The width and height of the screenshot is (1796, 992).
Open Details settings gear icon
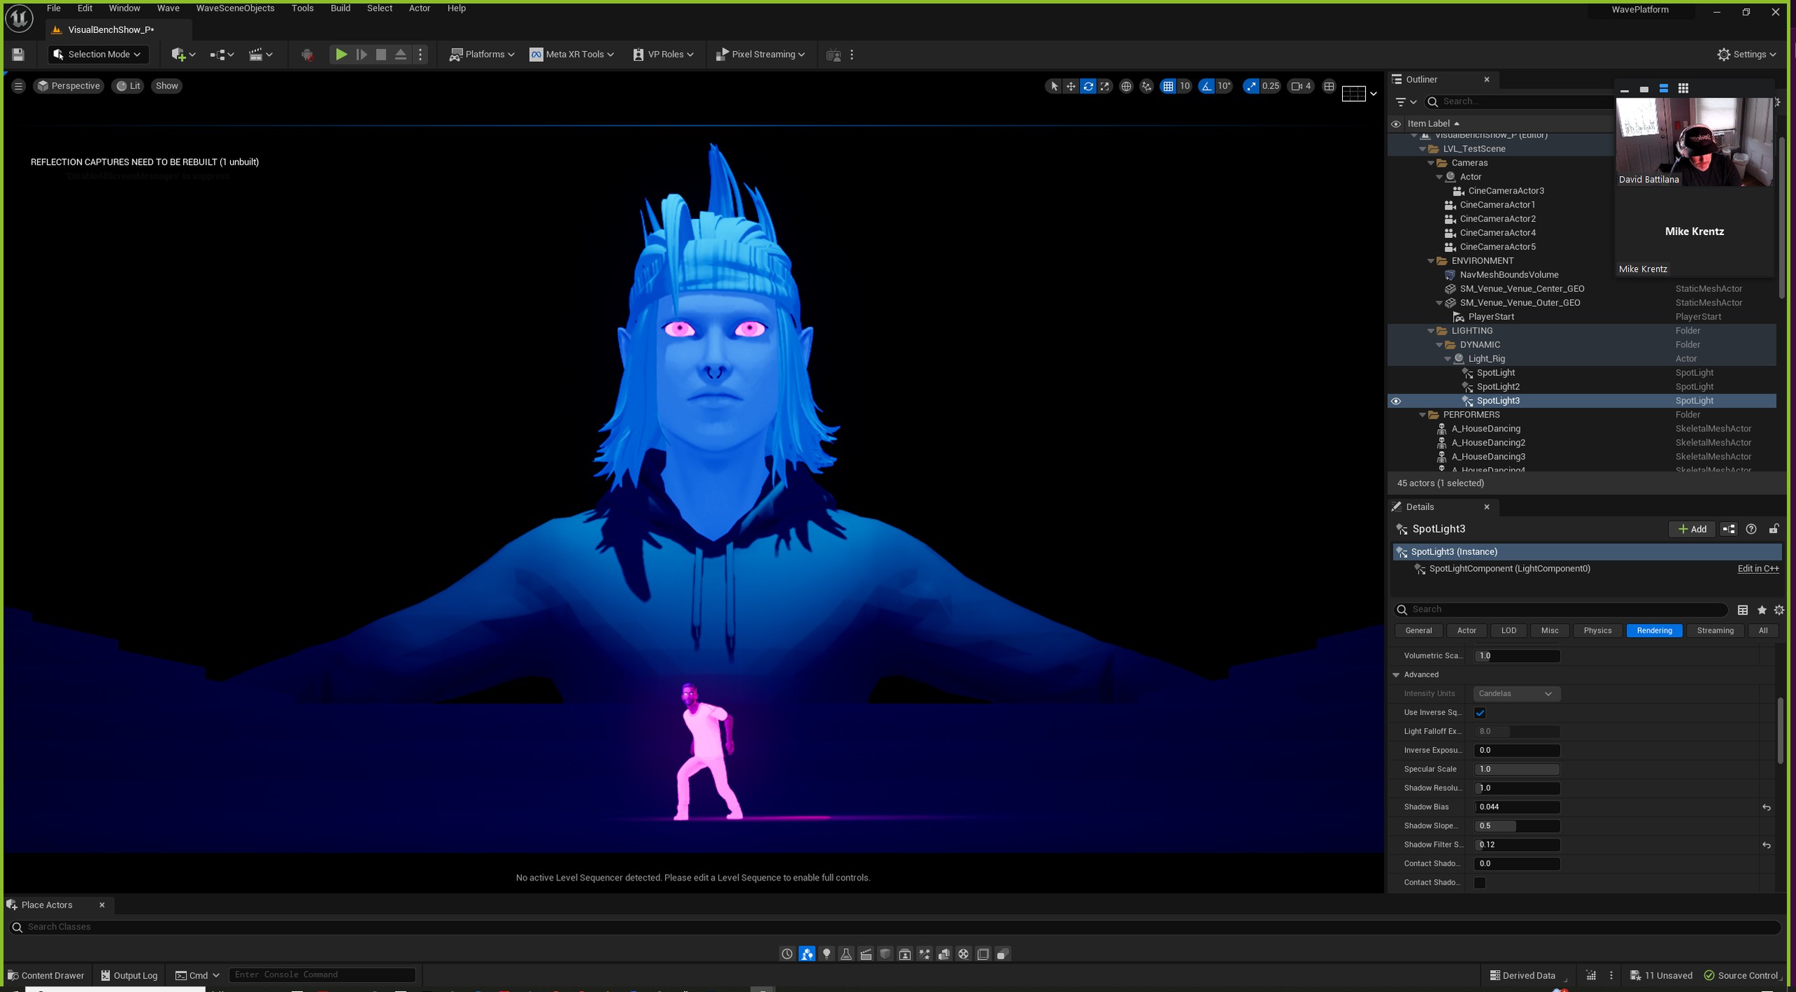tap(1779, 610)
